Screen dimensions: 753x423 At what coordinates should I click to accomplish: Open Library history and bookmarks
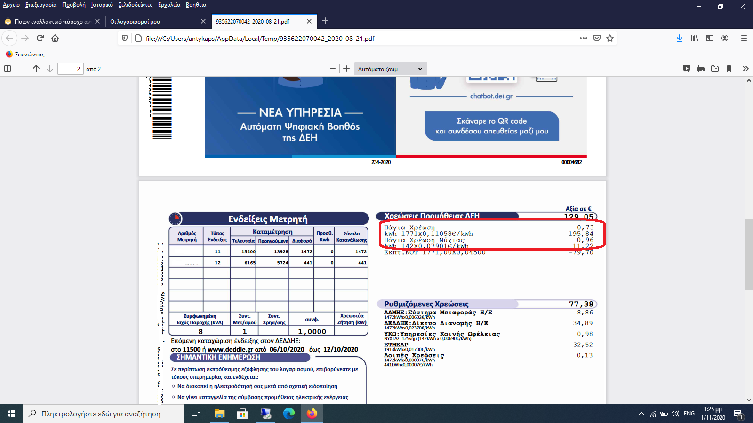pyautogui.click(x=695, y=38)
